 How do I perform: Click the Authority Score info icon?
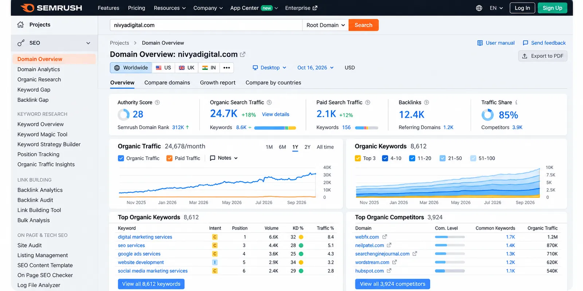[157, 103]
